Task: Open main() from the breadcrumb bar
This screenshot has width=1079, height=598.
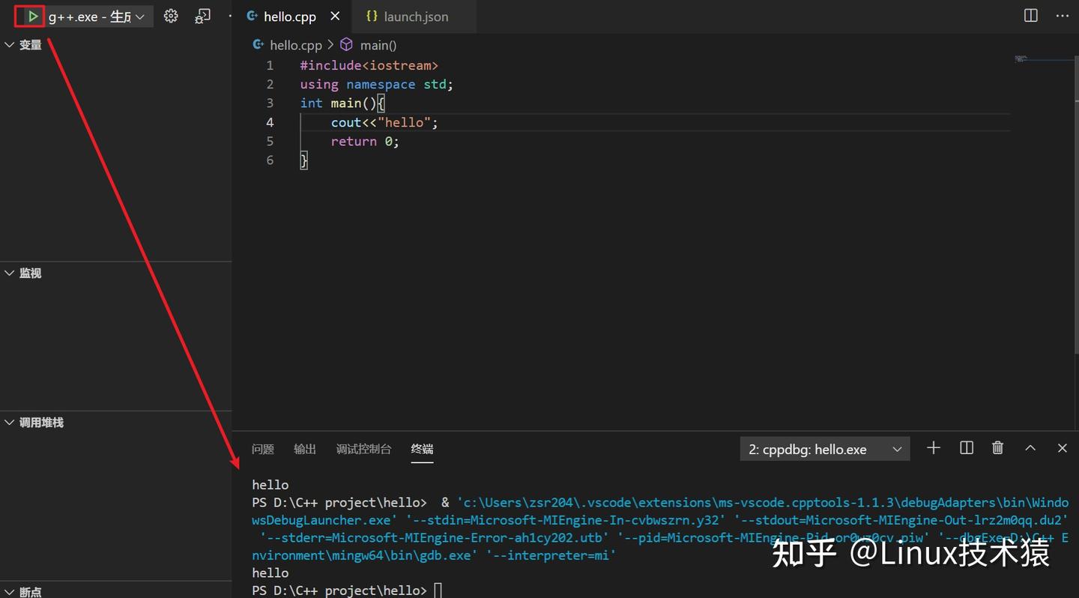Action: [378, 45]
